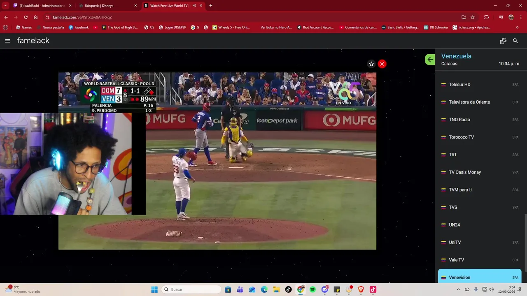The image size is (527, 296).
Task: Open the famelack hamburger menu
Action: click(x=7, y=41)
